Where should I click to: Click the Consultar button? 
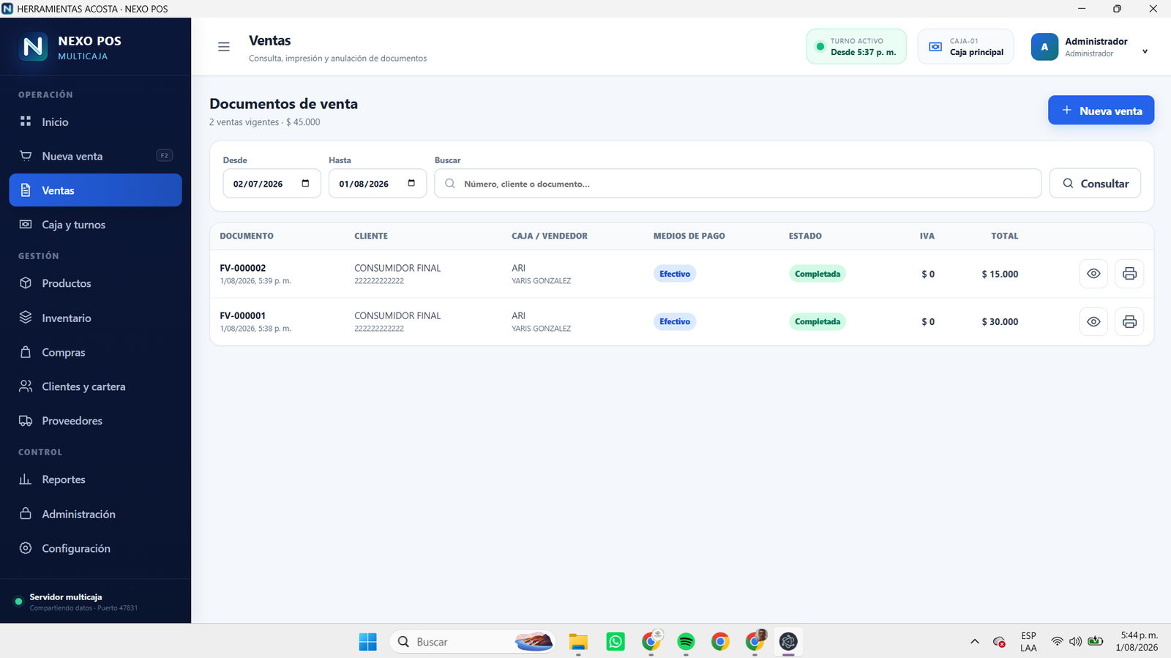(x=1095, y=184)
